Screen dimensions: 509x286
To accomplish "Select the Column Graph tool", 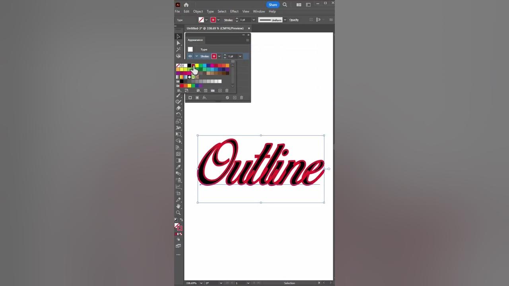I will click(178, 186).
